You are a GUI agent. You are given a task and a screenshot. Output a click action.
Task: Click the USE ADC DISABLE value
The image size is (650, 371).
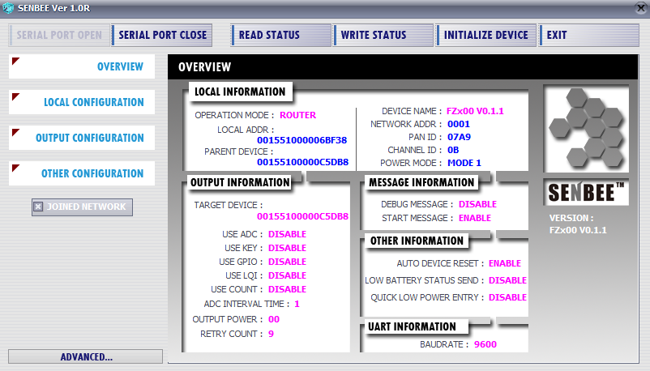click(287, 234)
